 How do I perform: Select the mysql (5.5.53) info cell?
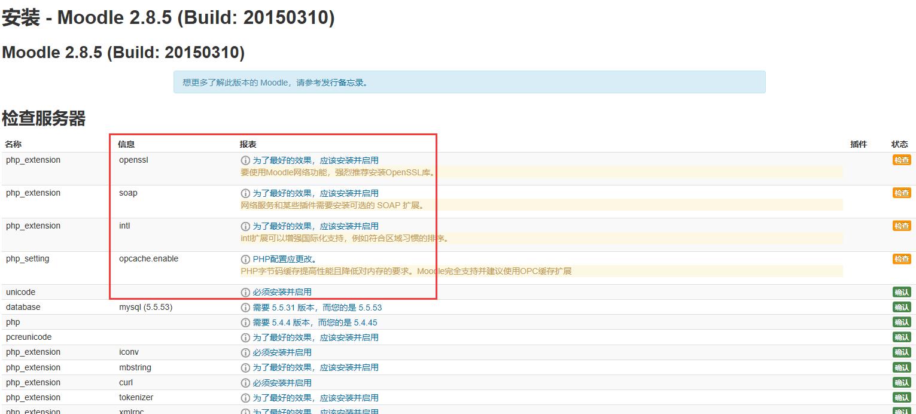point(146,307)
